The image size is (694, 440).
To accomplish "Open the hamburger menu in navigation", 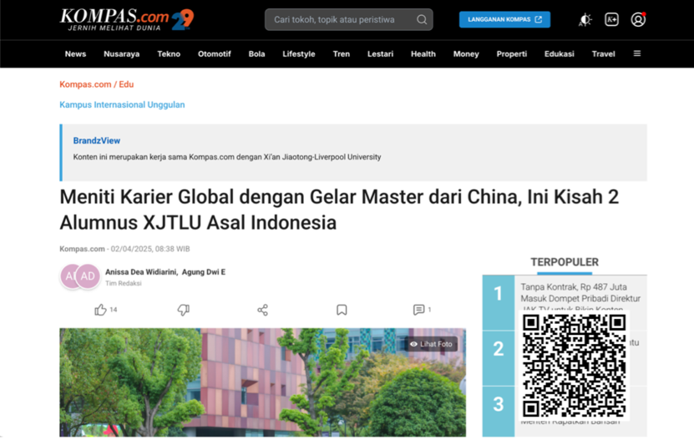I will 637,53.
